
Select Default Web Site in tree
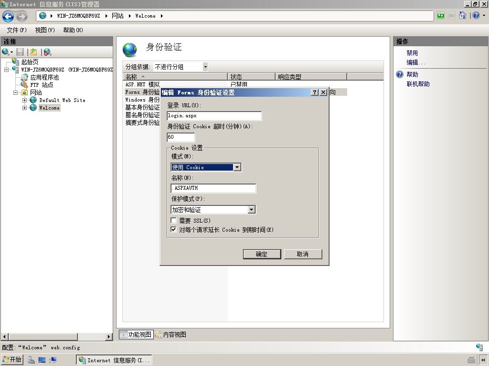[x=62, y=100]
